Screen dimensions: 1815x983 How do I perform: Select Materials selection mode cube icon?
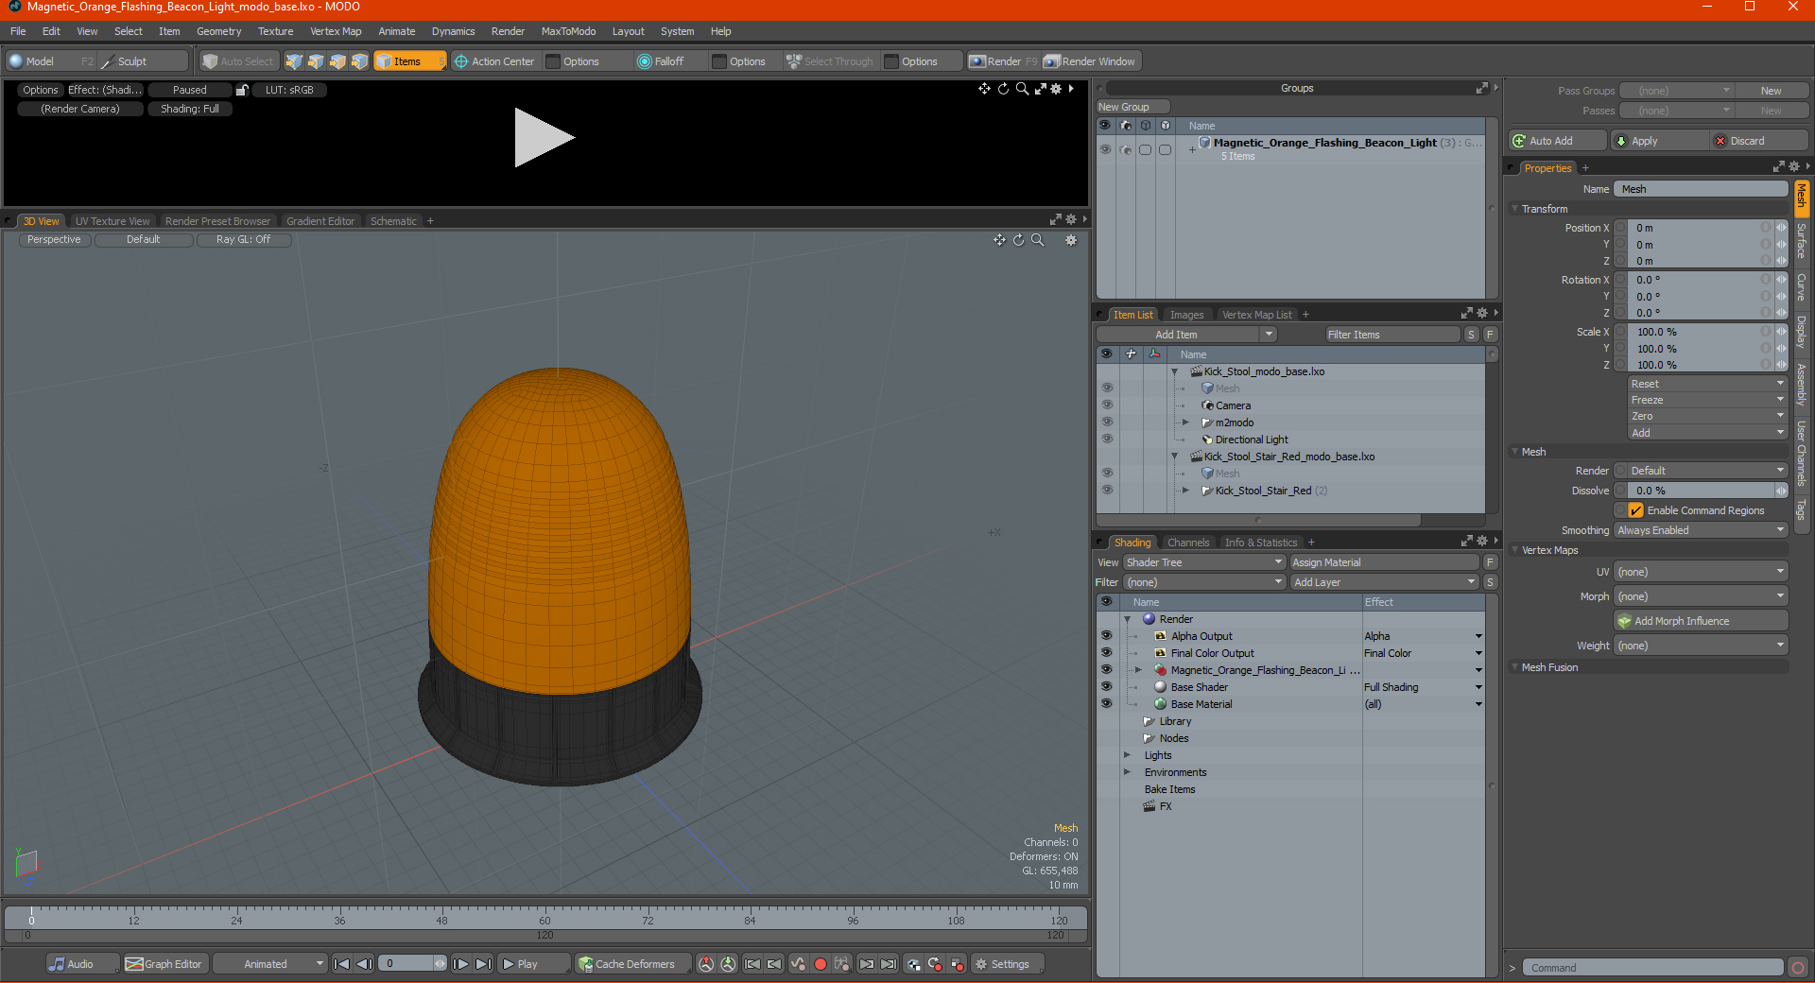coord(359,61)
